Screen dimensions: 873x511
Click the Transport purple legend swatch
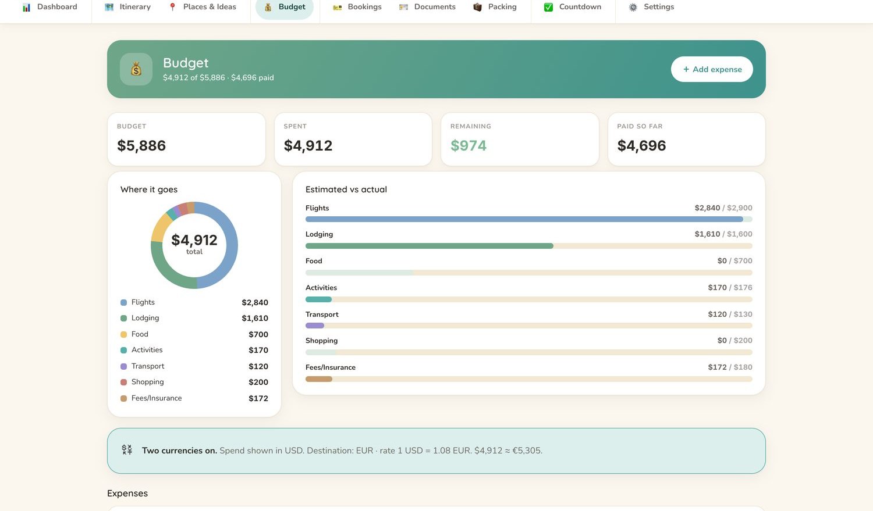123,366
